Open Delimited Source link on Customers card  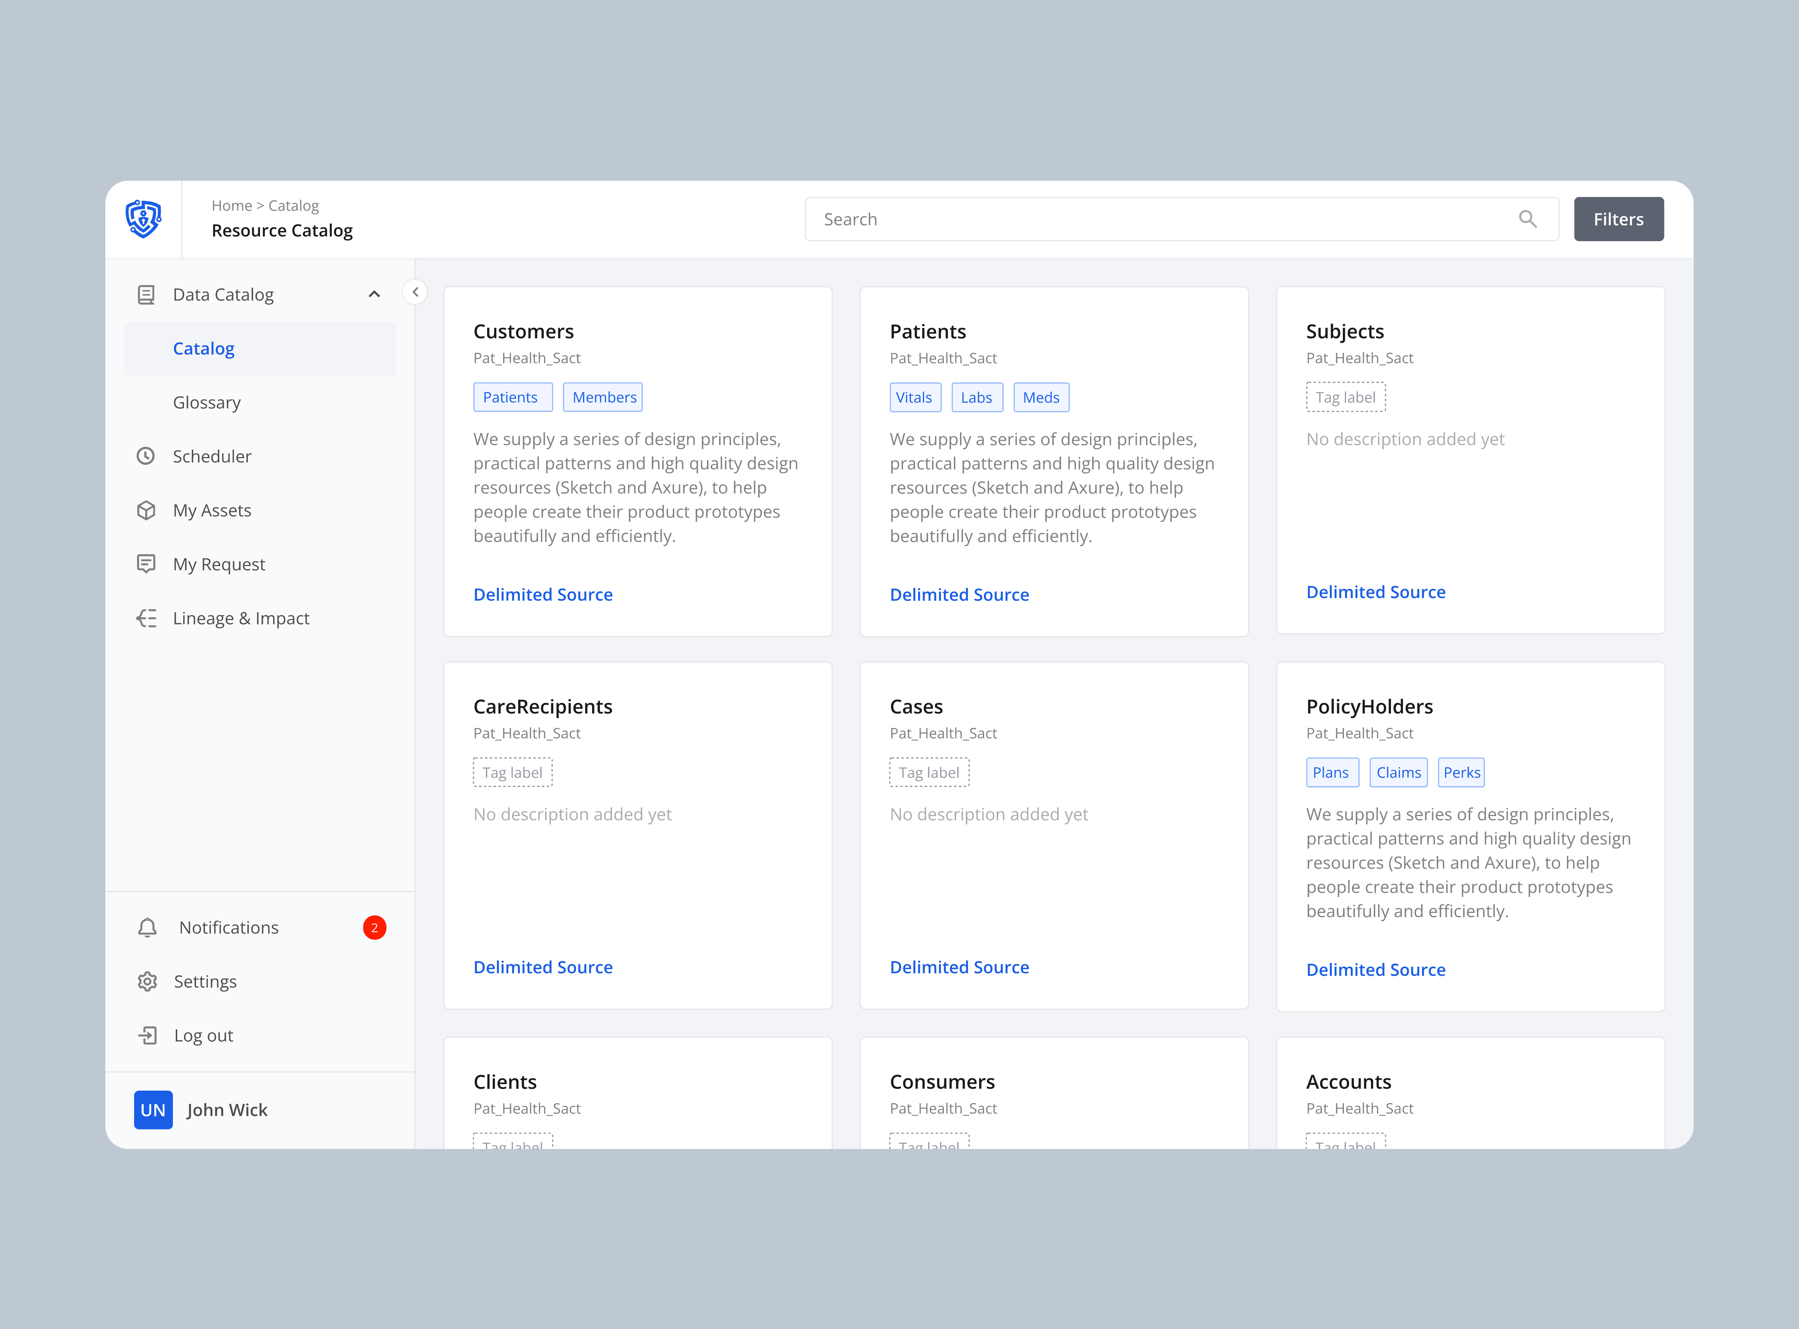click(x=543, y=594)
